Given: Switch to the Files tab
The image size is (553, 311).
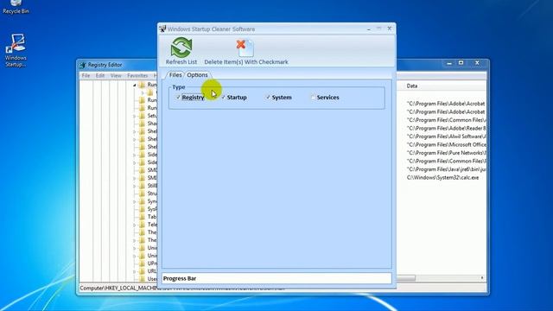Looking at the screenshot, I should coord(175,75).
